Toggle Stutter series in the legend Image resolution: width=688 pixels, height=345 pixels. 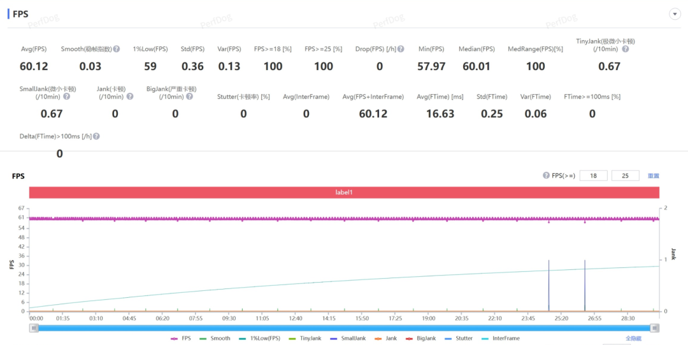pyautogui.click(x=459, y=339)
